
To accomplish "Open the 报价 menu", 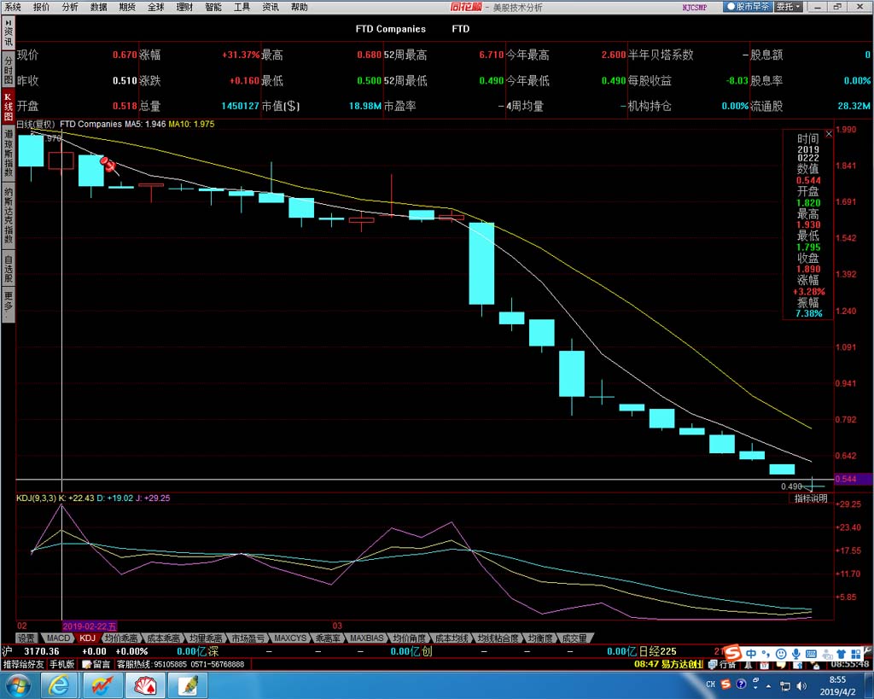I will pyautogui.click(x=41, y=7).
